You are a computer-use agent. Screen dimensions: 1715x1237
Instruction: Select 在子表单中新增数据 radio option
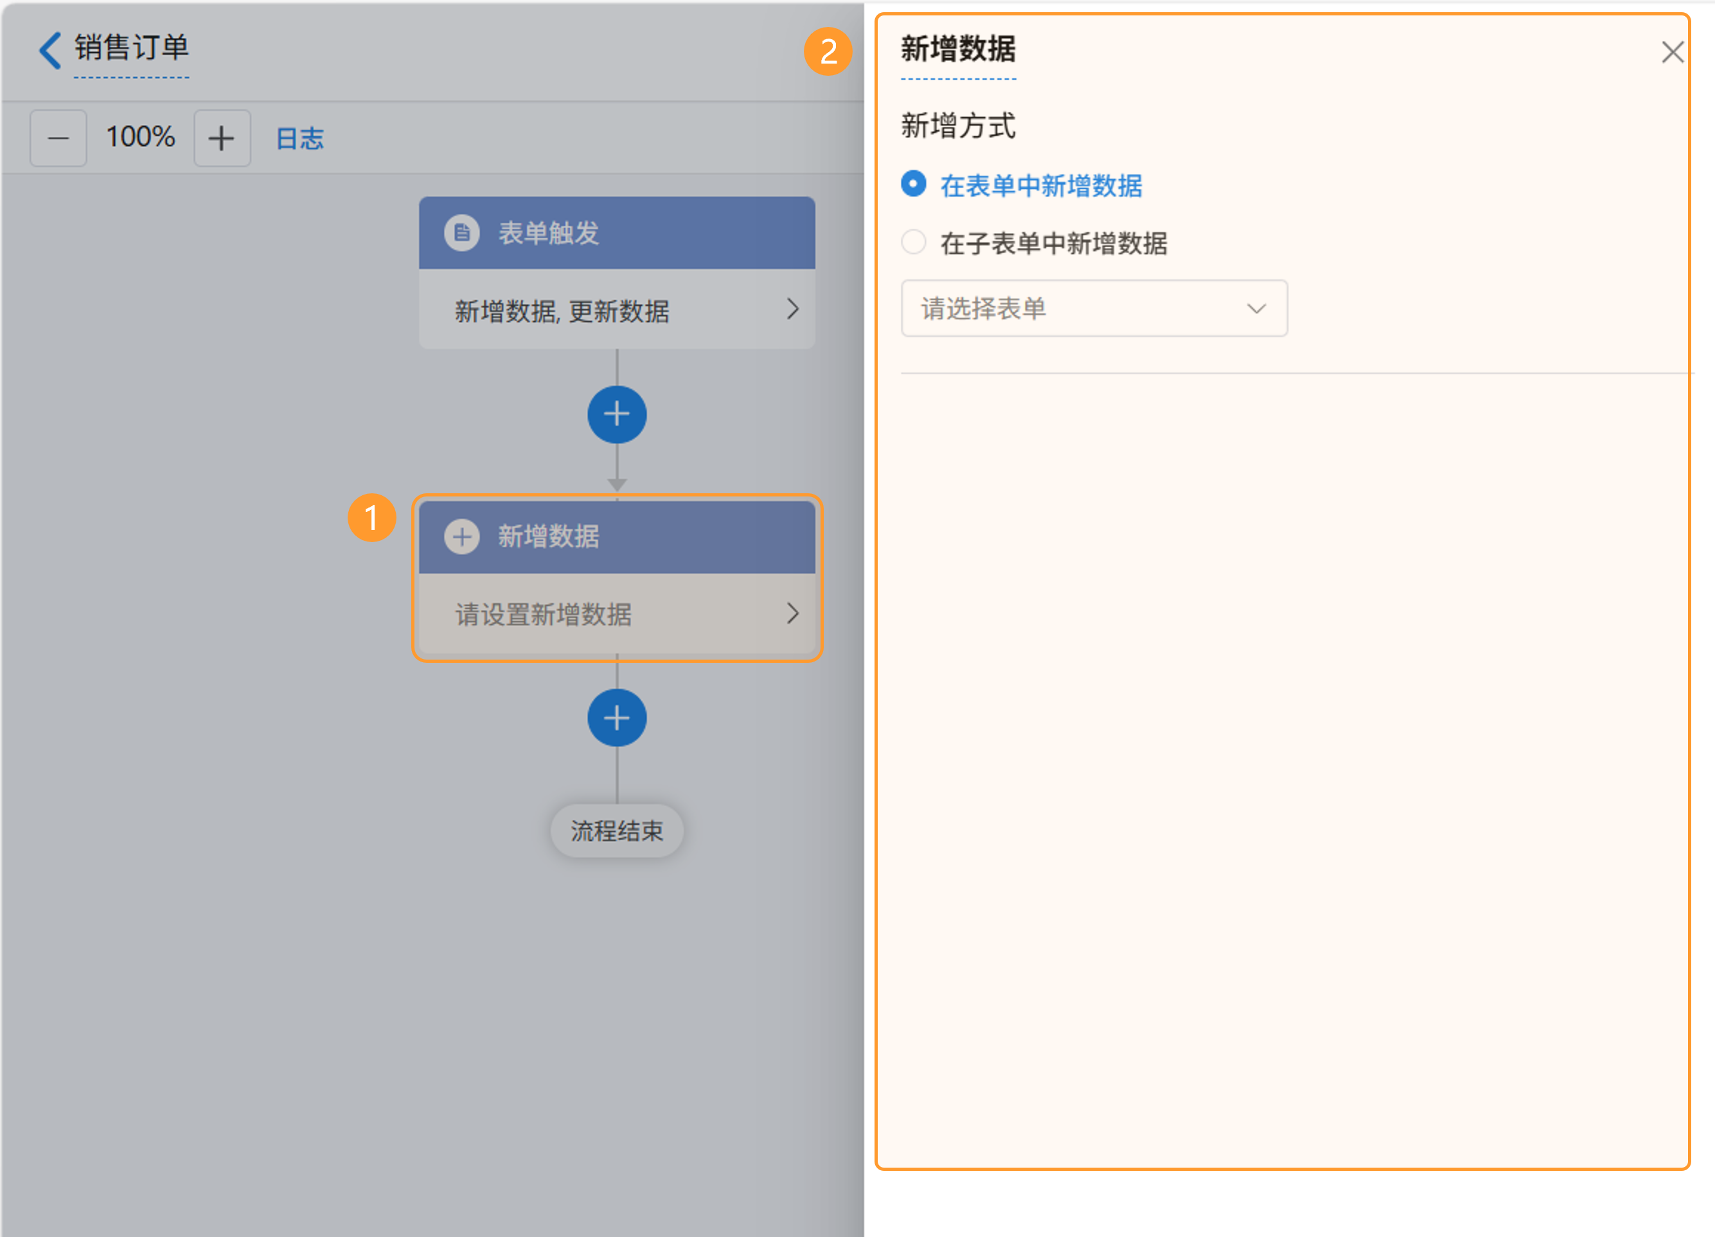click(x=914, y=243)
